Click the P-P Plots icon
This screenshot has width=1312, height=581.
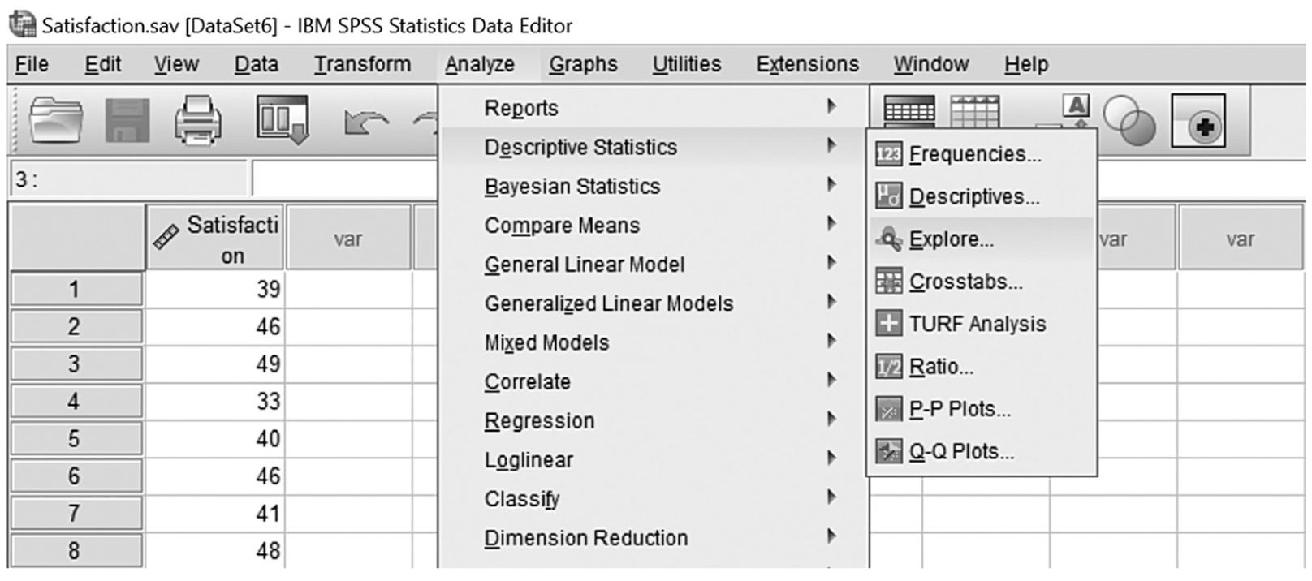889,409
